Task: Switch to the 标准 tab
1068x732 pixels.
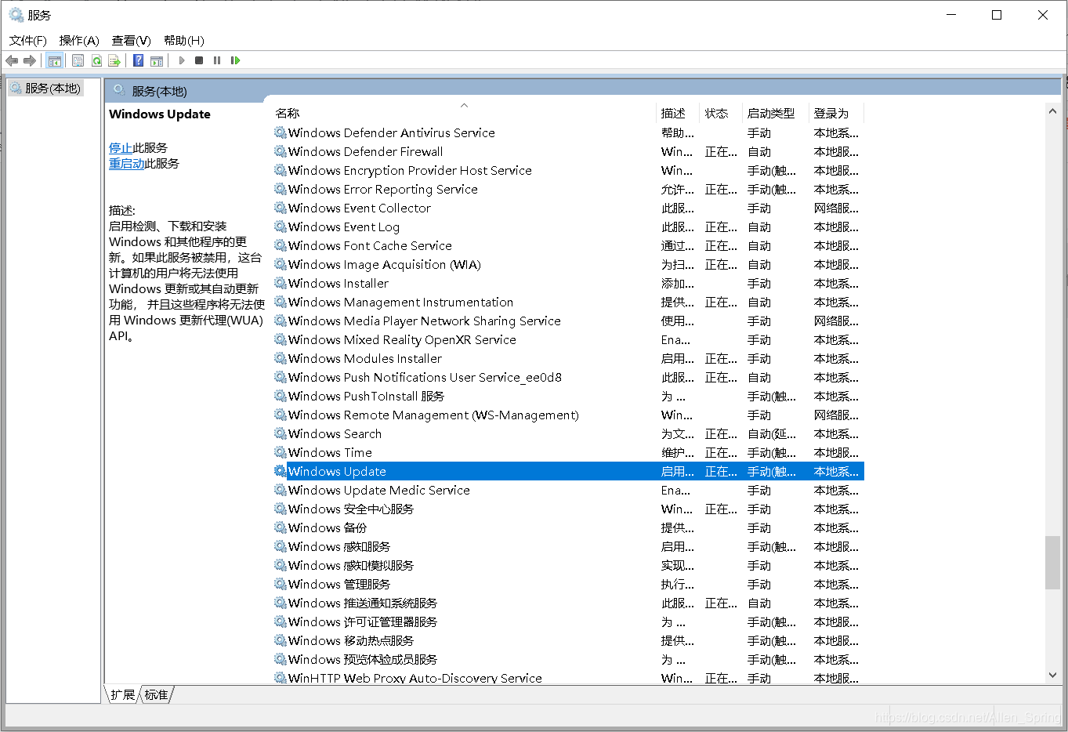Action: tap(157, 694)
